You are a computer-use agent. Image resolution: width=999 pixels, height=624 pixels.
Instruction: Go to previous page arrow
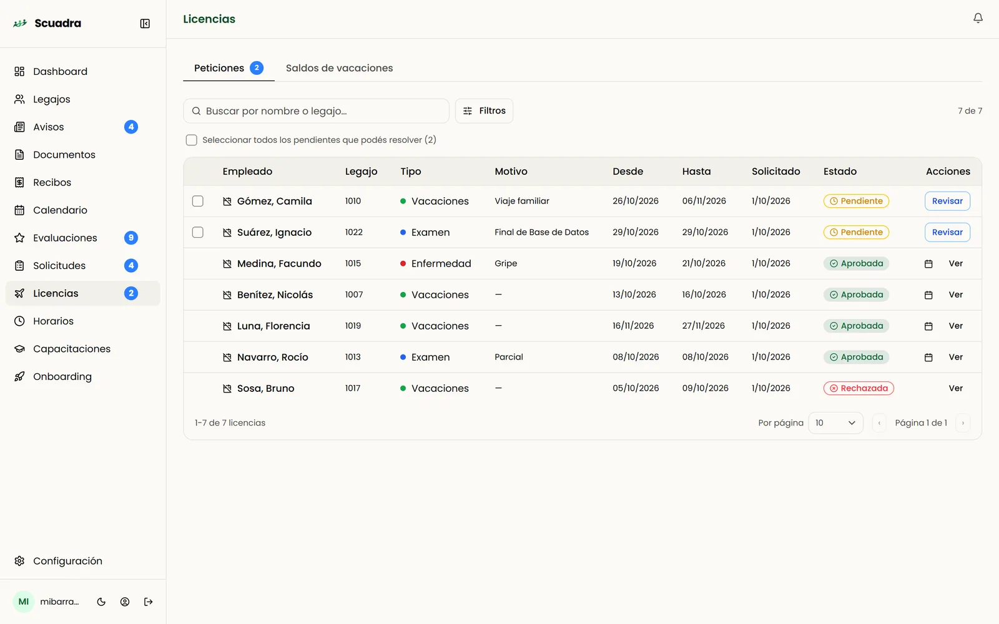pos(879,423)
